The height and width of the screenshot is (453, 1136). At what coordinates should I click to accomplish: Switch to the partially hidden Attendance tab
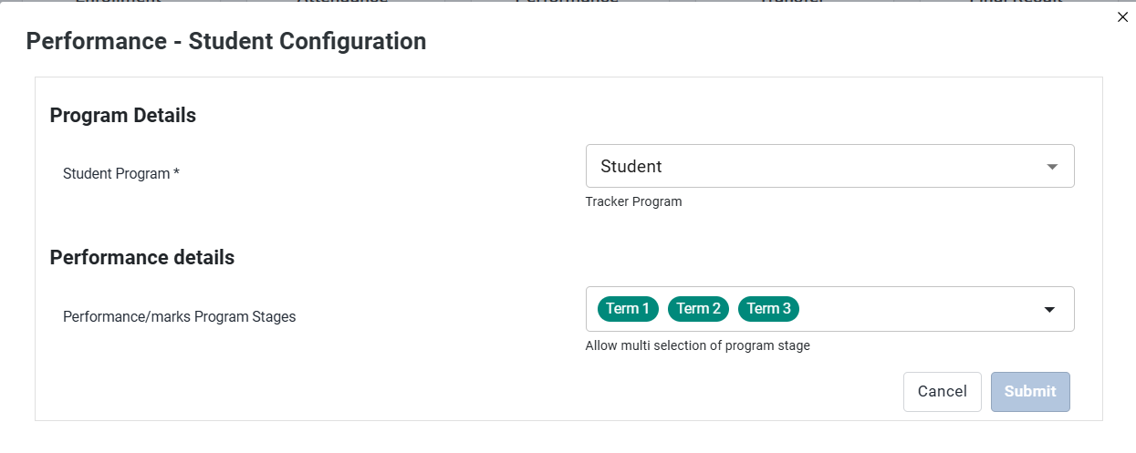342,2
